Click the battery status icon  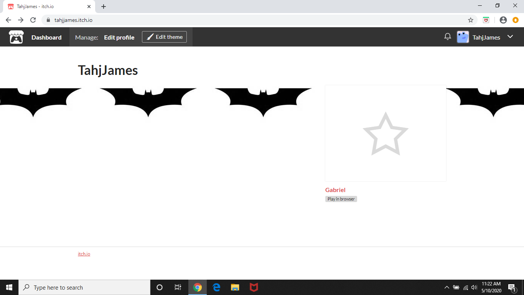(456, 287)
